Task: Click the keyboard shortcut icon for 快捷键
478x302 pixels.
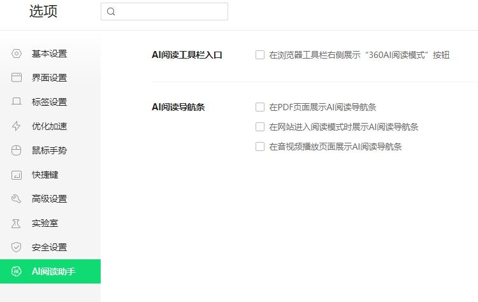Action: pos(17,175)
